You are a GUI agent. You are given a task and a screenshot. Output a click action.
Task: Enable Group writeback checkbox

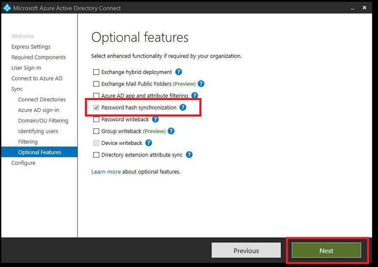click(96, 131)
